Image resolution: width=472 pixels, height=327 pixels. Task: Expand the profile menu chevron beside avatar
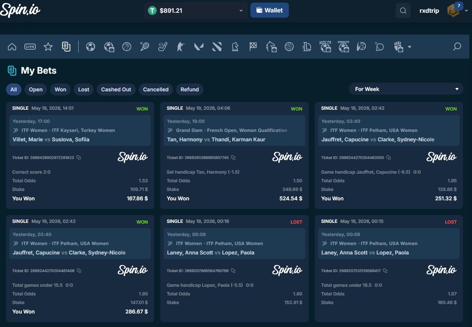tap(467, 11)
